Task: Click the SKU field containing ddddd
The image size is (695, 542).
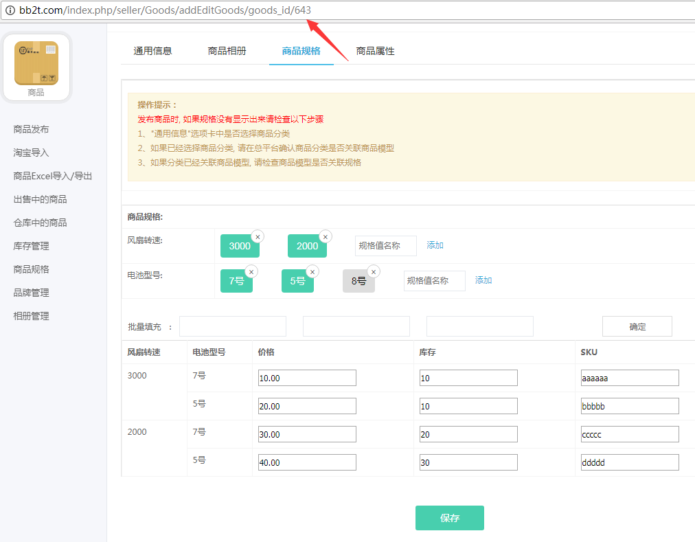Action: pos(629,462)
